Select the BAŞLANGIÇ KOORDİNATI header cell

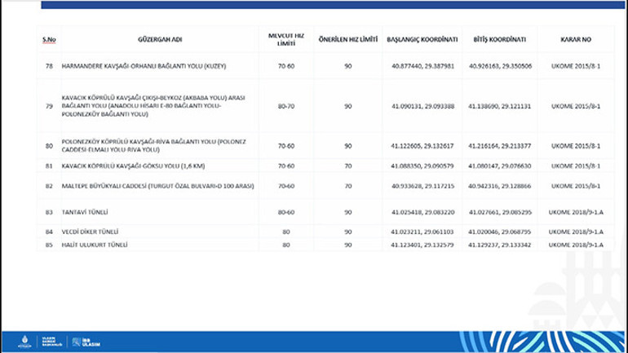tap(423, 39)
